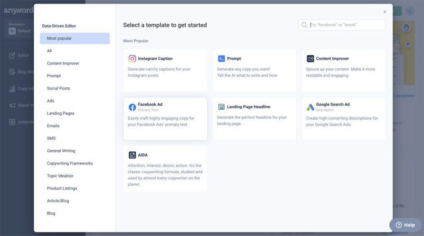Show All templates category
Screen dimensions: 424x236
[x=49, y=51]
